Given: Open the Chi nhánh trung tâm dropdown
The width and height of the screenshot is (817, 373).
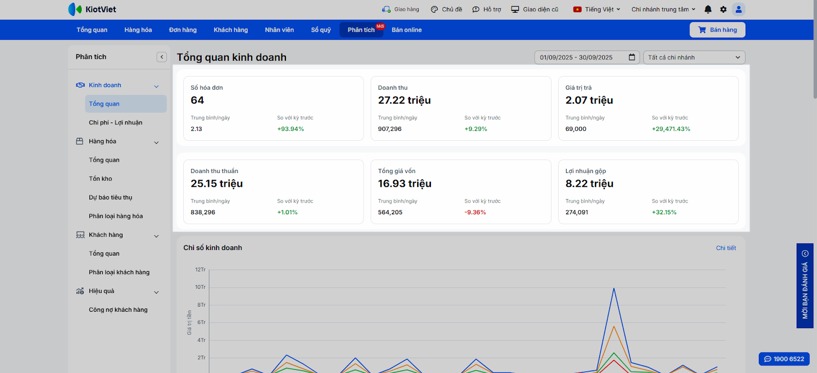Looking at the screenshot, I should 663,9.
